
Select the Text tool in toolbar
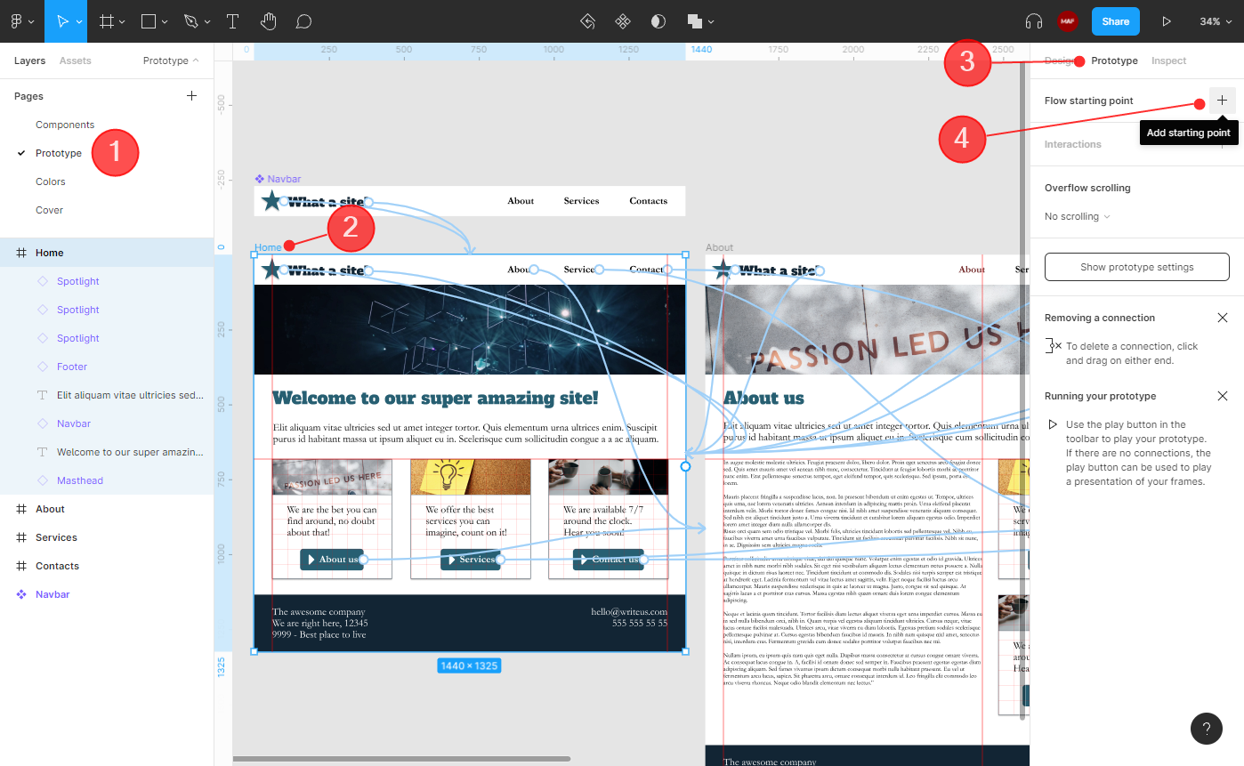pyautogui.click(x=232, y=21)
